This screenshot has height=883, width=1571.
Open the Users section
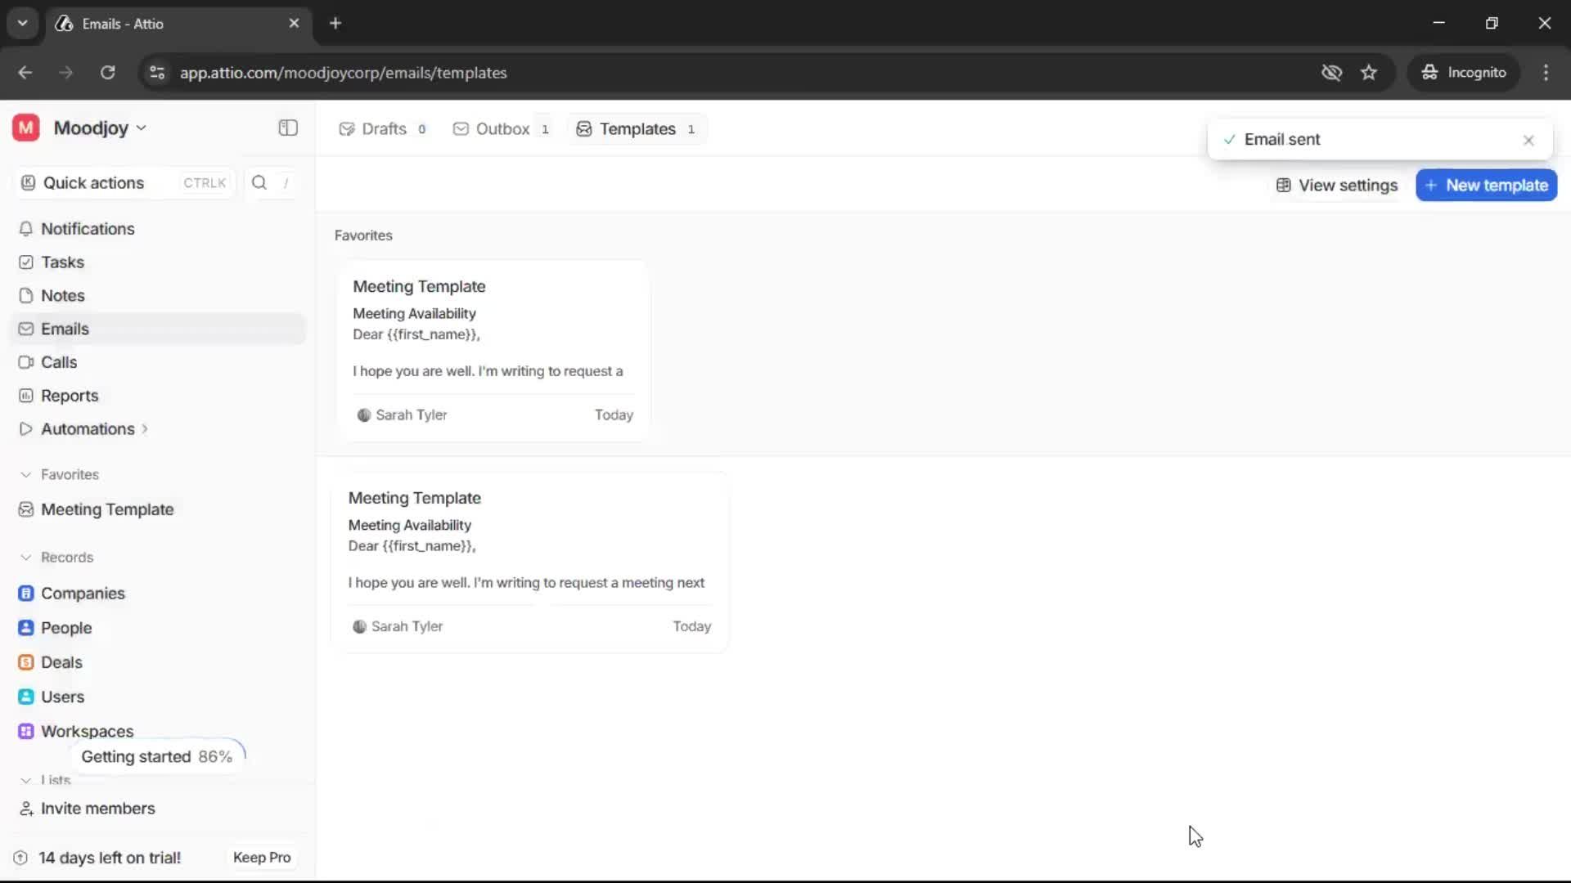(63, 697)
